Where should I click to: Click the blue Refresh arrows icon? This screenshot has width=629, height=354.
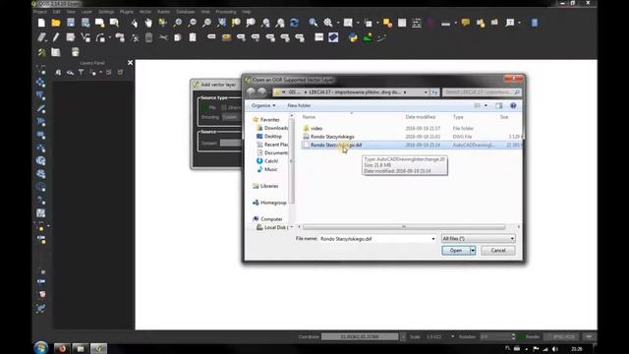pos(295,23)
